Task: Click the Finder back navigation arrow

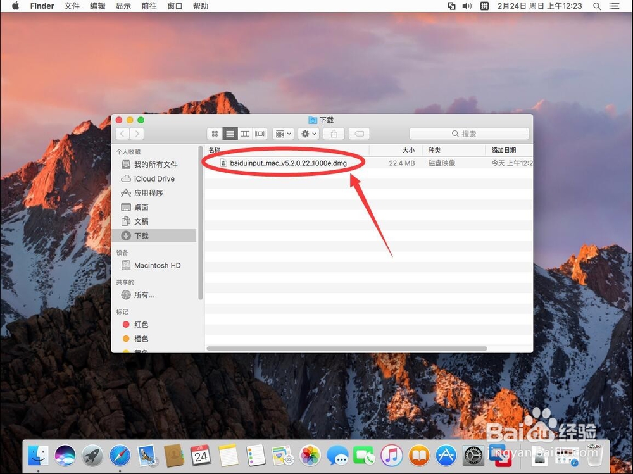Action: pyautogui.click(x=123, y=134)
